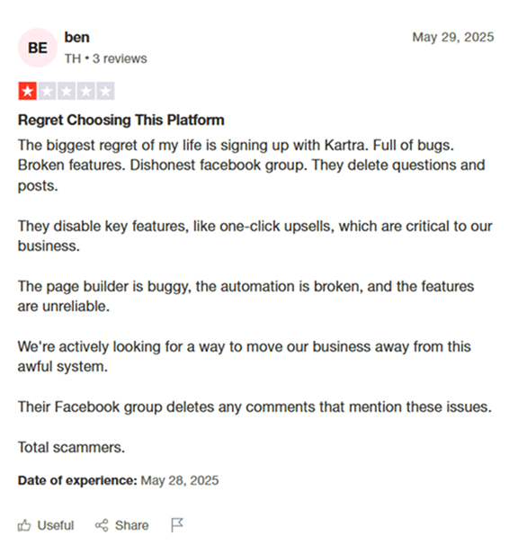This screenshot has height=554, width=518.
Task: Open reviewer name ben profile
Action: 76,37
